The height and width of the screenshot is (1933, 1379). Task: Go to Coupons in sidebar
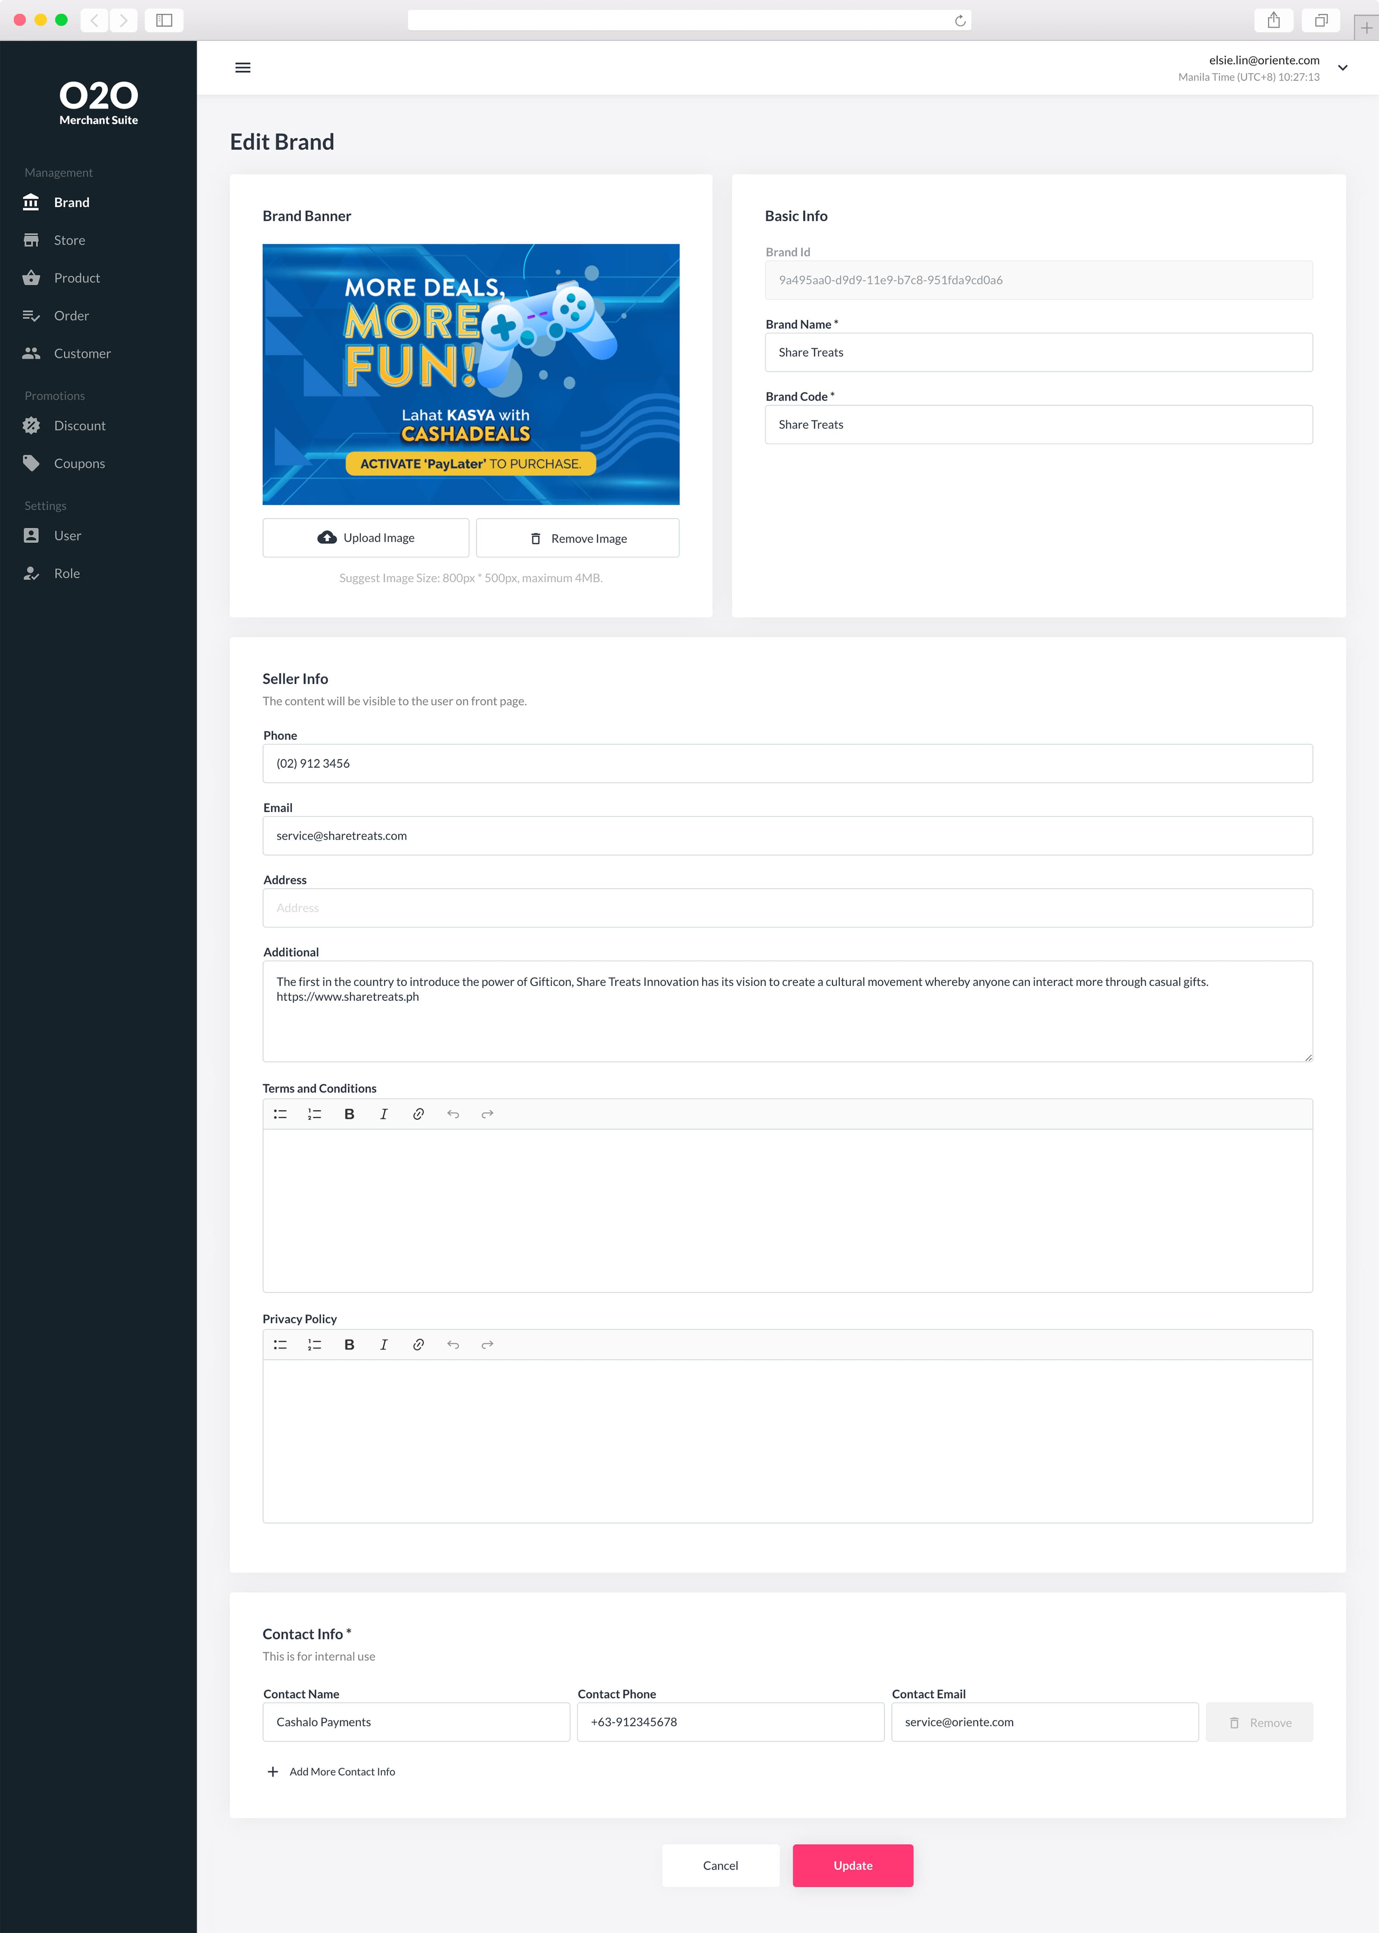click(79, 464)
